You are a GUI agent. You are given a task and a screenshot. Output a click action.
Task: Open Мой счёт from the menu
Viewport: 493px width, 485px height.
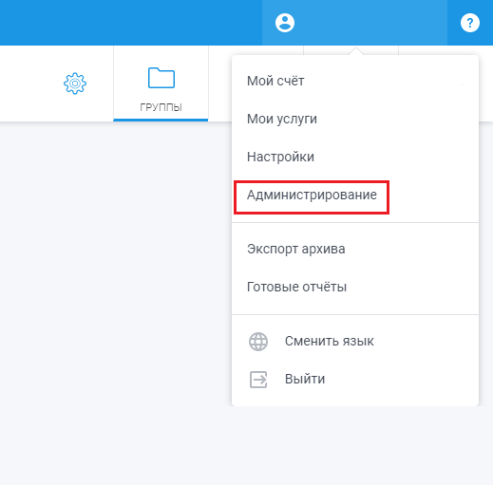(275, 81)
